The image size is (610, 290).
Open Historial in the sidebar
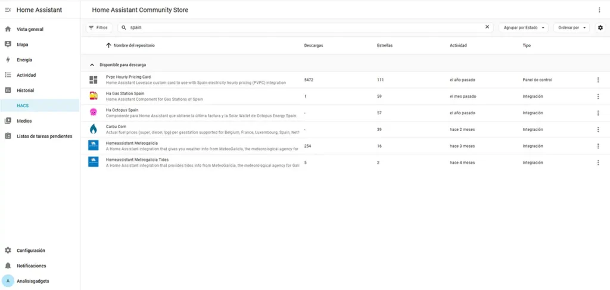(x=40, y=90)
